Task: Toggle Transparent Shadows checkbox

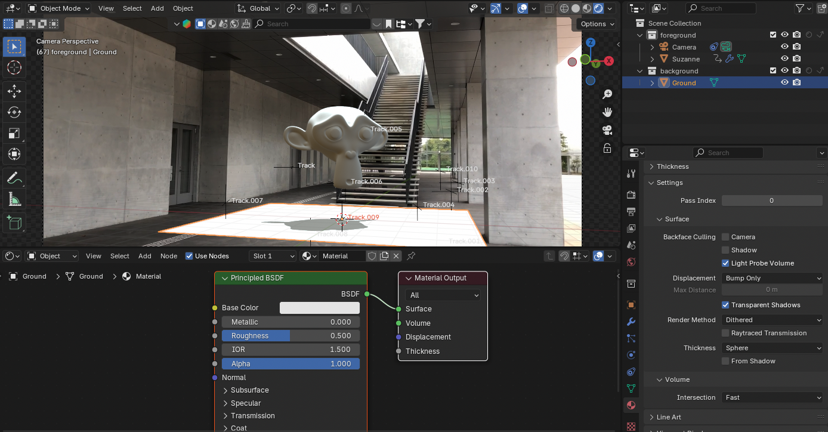Action: click(725, 305)
